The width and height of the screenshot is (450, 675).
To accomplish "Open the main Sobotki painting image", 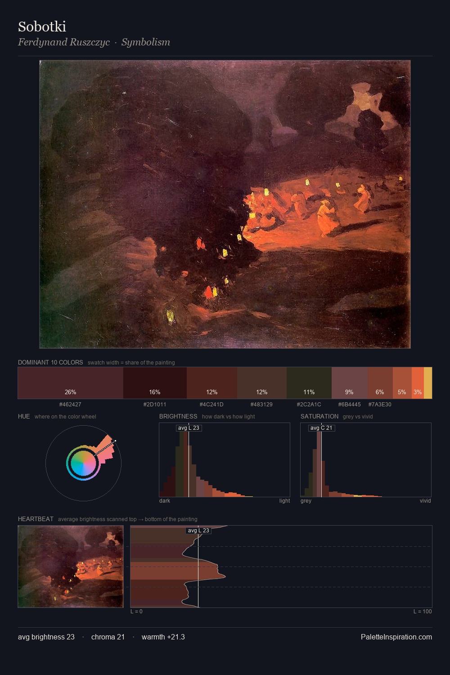I will point(225,204).
